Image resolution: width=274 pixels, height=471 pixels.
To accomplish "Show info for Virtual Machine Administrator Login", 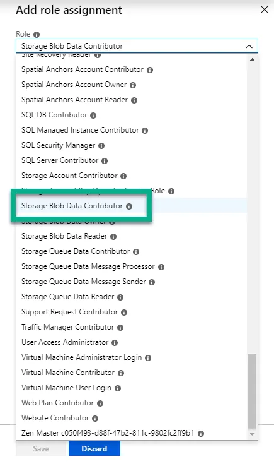I will 148,358.
